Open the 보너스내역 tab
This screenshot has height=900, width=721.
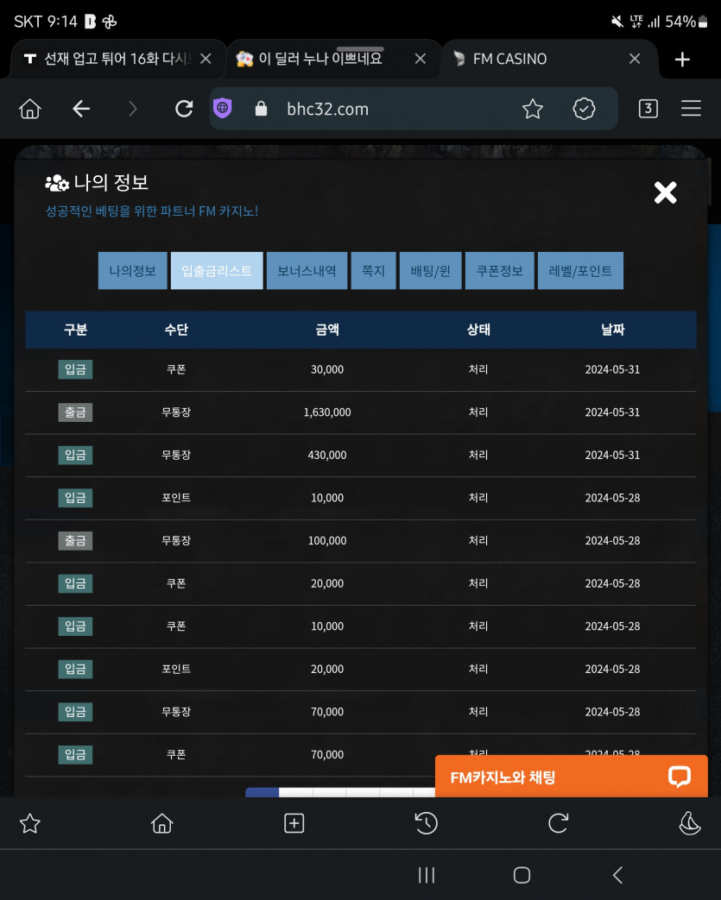(307, 270)
